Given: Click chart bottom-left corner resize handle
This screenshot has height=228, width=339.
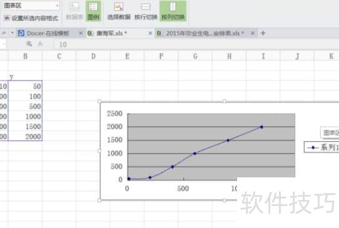Looking at the screenshot, I should (99, 200).
